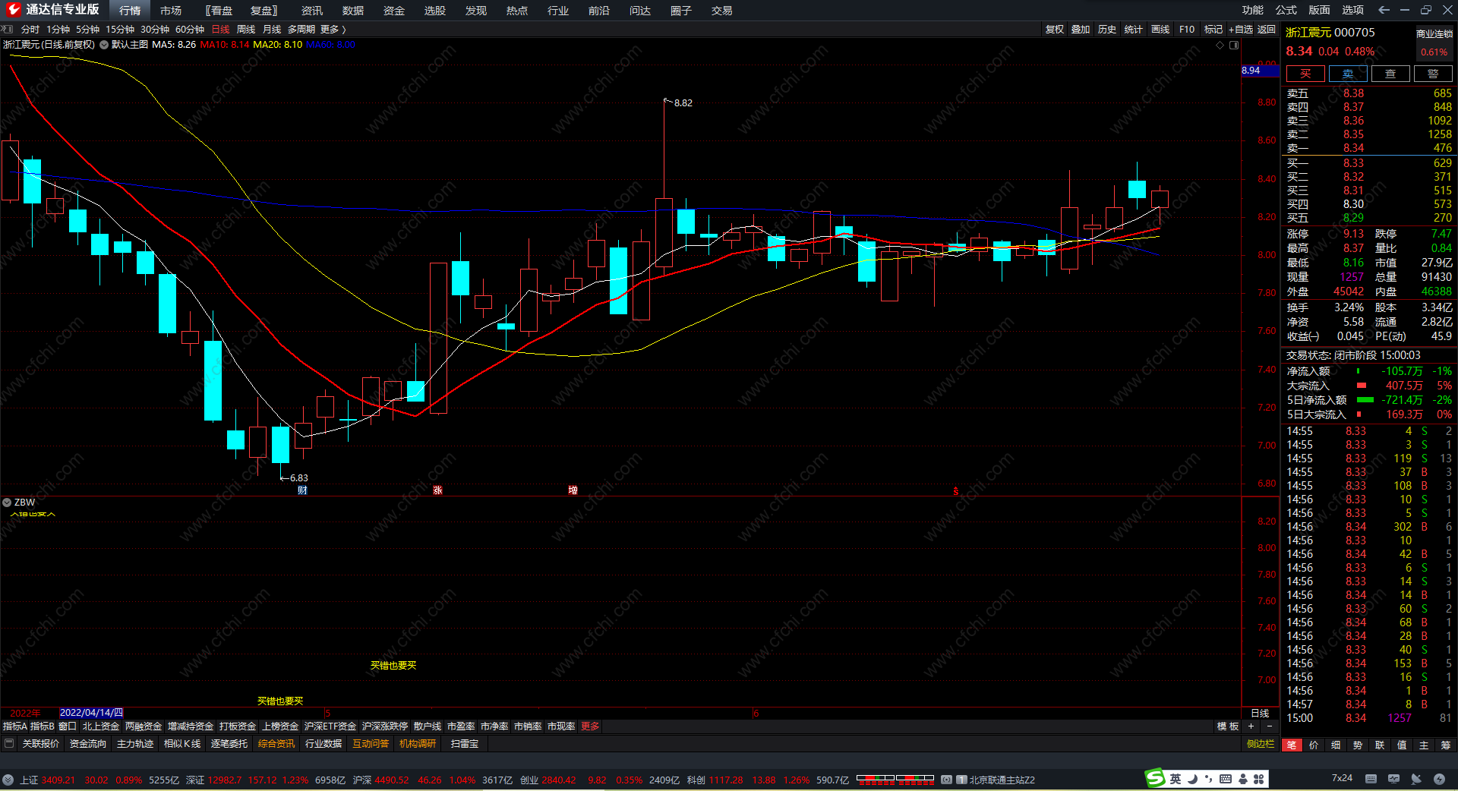Click the 查 query button

pos(1390,74)
